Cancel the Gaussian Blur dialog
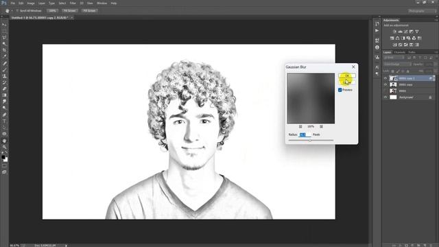 [347, 82]
